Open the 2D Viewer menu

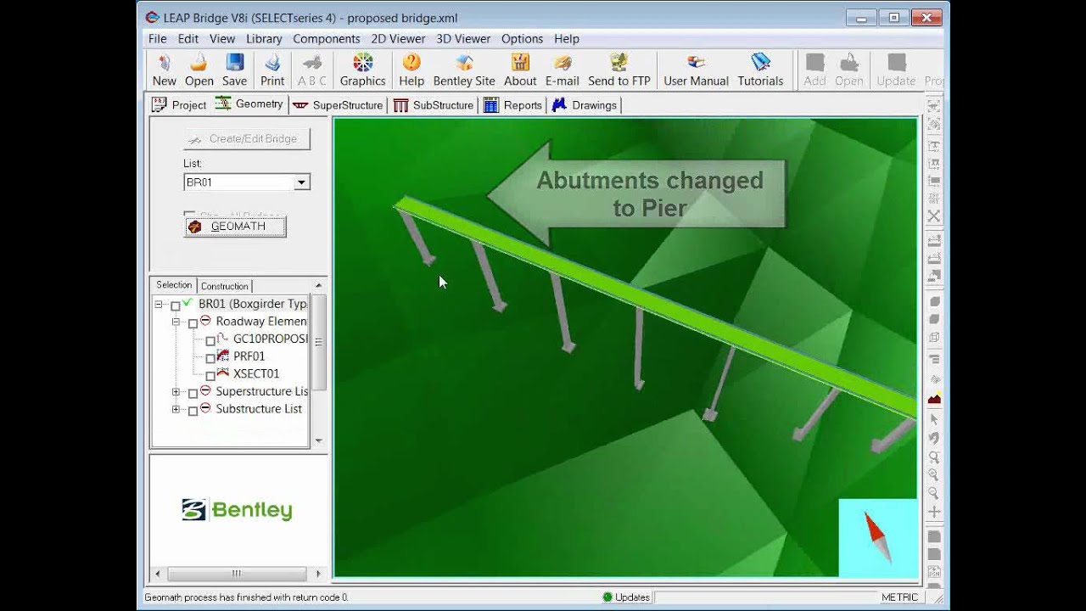[398, 38]
